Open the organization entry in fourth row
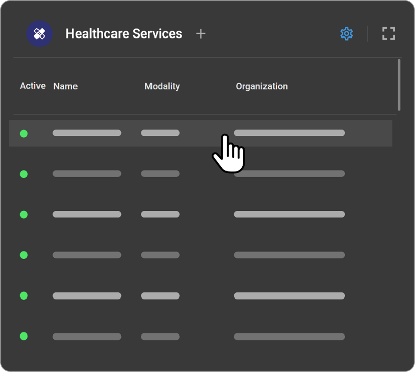The width and height of the screenshot is (415, 372). tap(289, 255)
